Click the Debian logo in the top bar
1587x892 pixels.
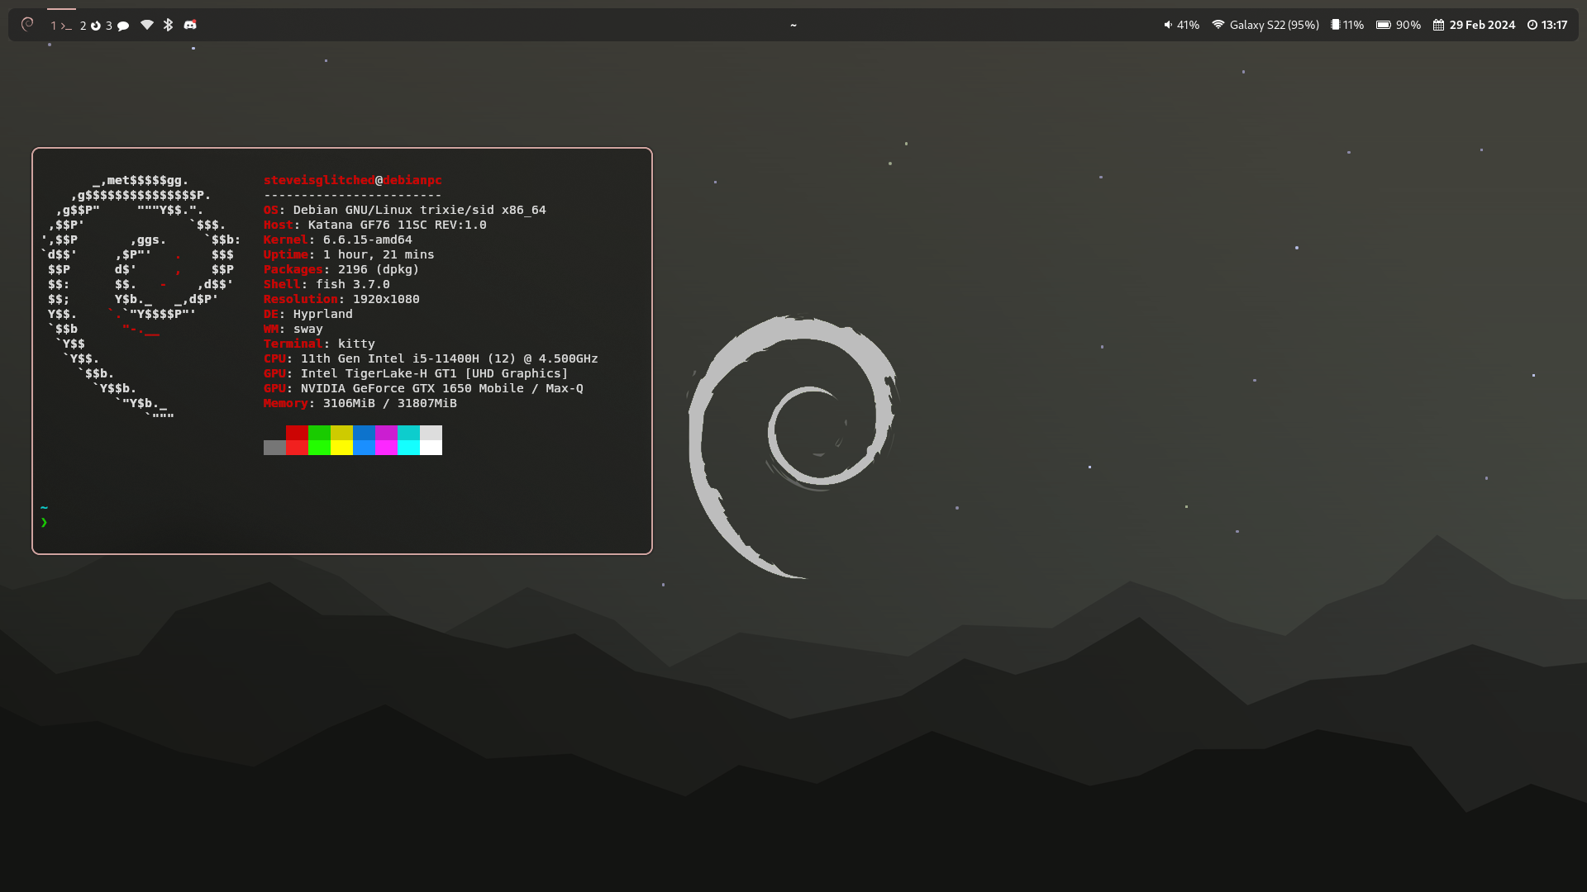28,25
